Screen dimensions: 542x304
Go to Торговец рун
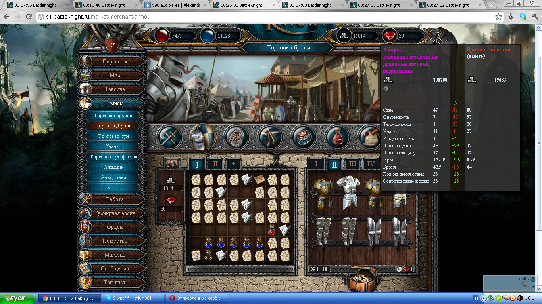coord(113,136)
